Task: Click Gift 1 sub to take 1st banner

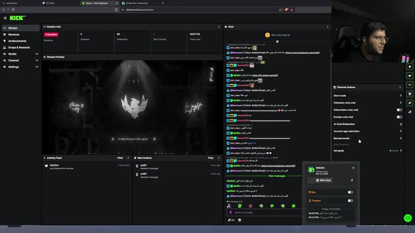Action: (x=278, y=35)
